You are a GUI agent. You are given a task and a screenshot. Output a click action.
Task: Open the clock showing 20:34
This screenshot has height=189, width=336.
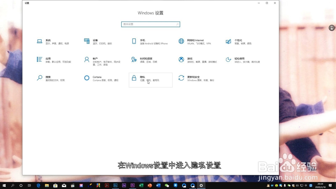coord(320,186)
